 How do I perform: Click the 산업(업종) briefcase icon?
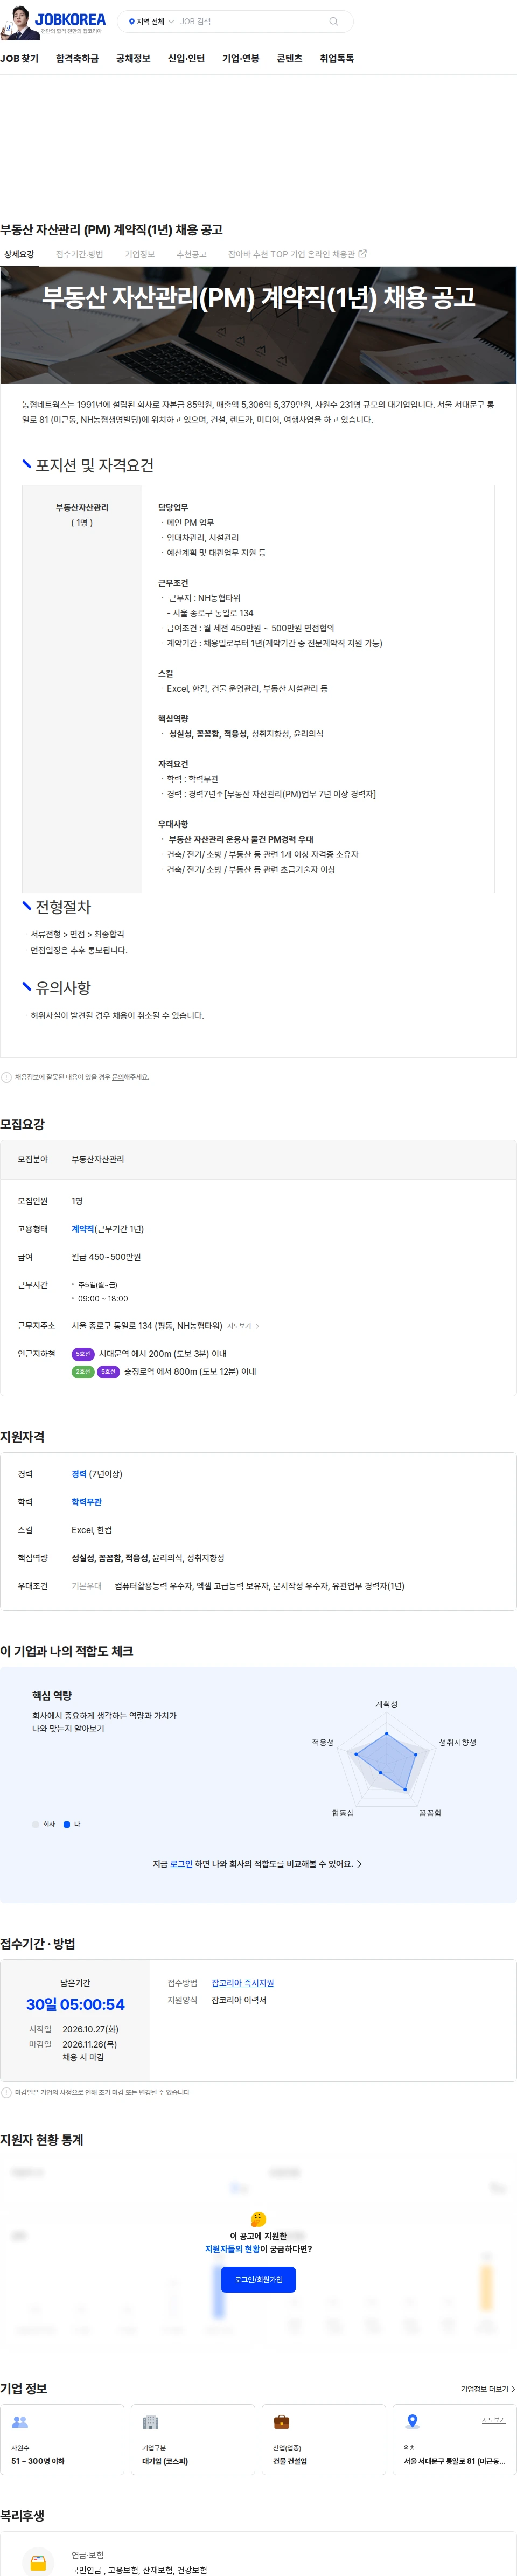pyautogui.click(x=282, y=2422)
